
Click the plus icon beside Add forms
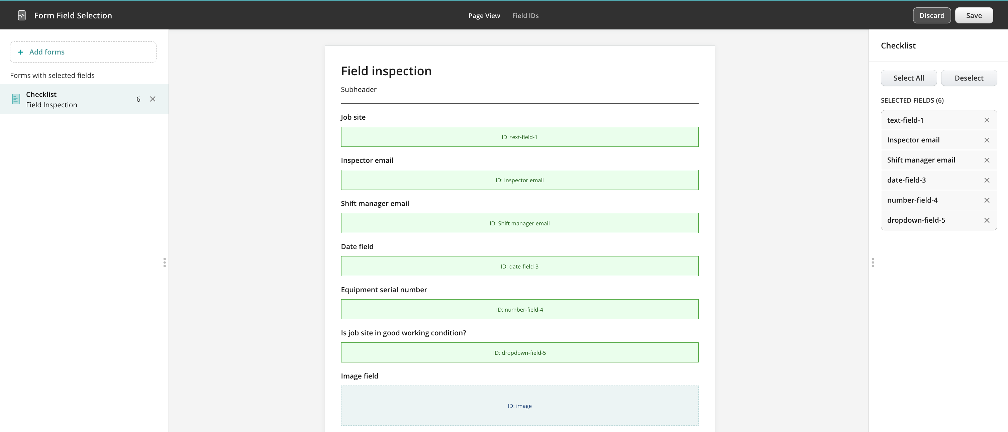21,52
